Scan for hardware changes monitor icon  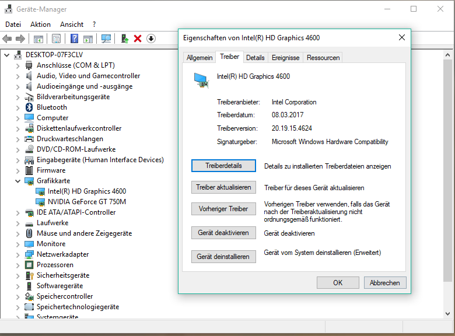(106, 38)
